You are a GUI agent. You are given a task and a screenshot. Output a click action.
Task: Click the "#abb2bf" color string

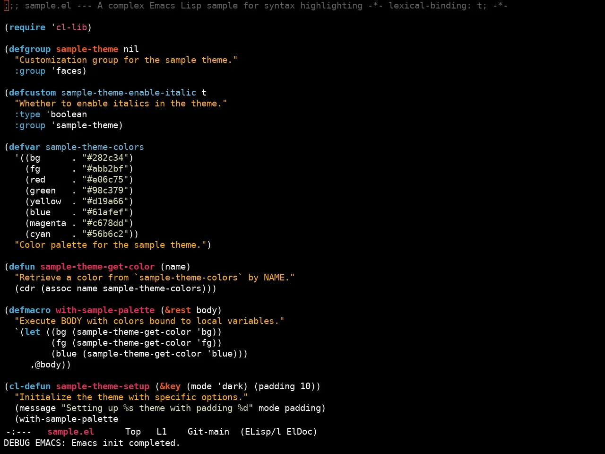[x=105, y=169]
